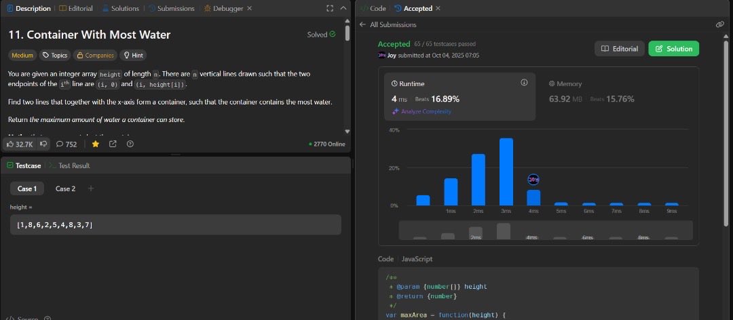Select the Accepted tab

413,8
